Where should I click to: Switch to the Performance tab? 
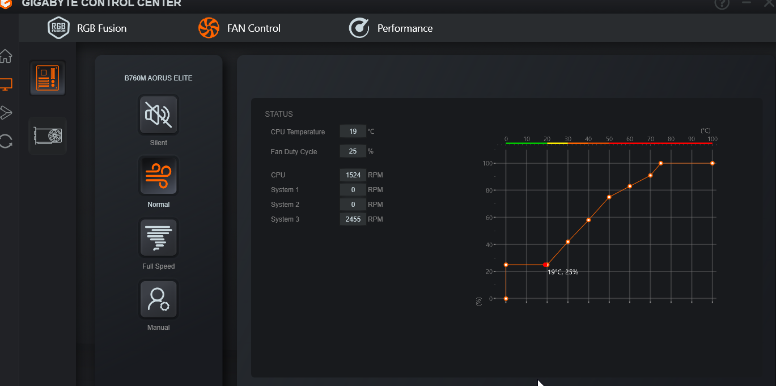click(x=391, y=28)
